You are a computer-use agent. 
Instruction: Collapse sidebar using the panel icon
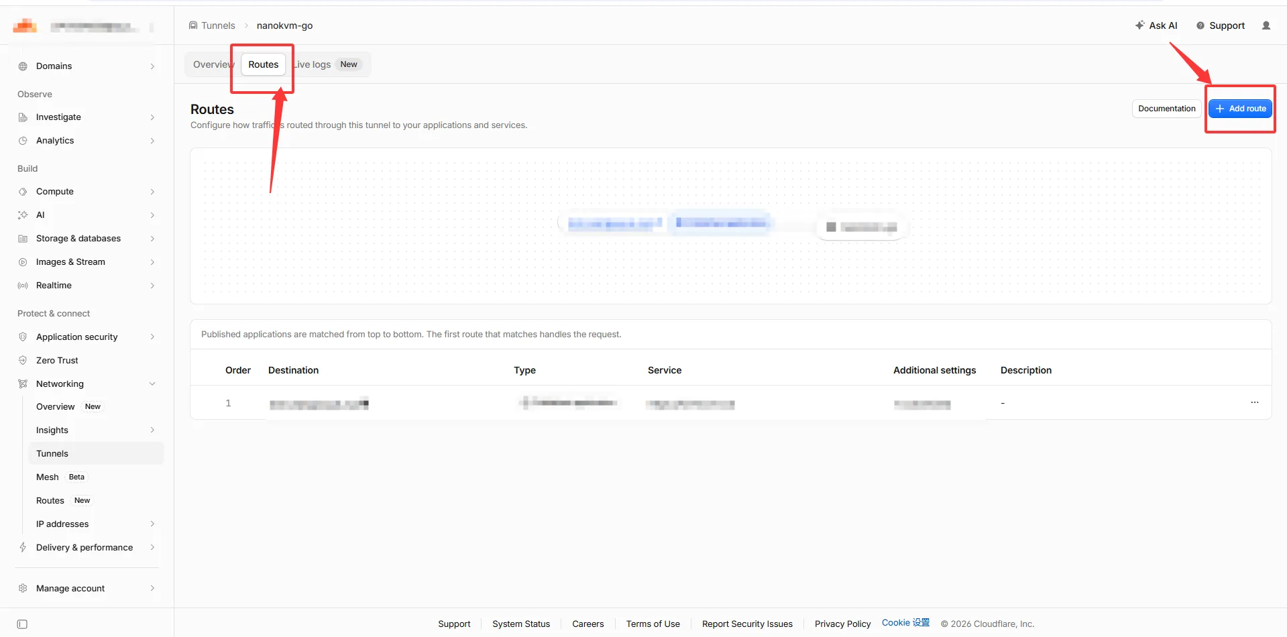22,624
